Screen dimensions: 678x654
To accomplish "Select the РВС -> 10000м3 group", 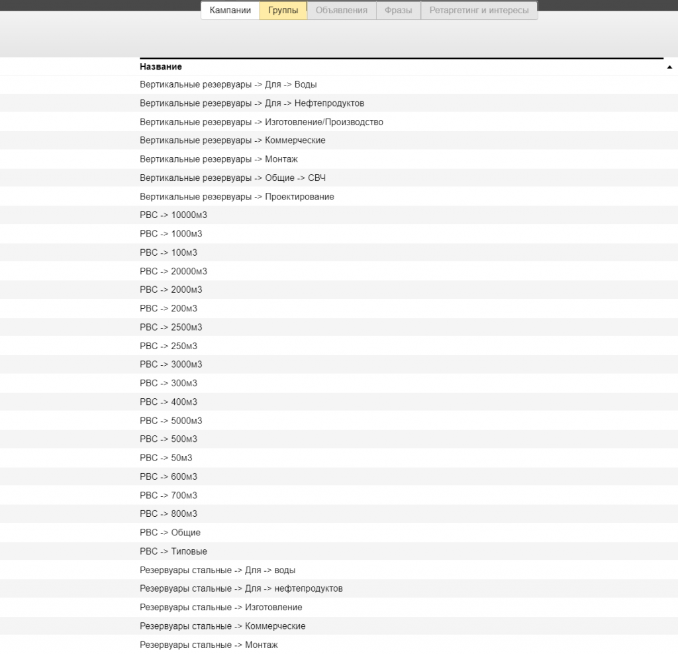I will click(x=173, y=215).
